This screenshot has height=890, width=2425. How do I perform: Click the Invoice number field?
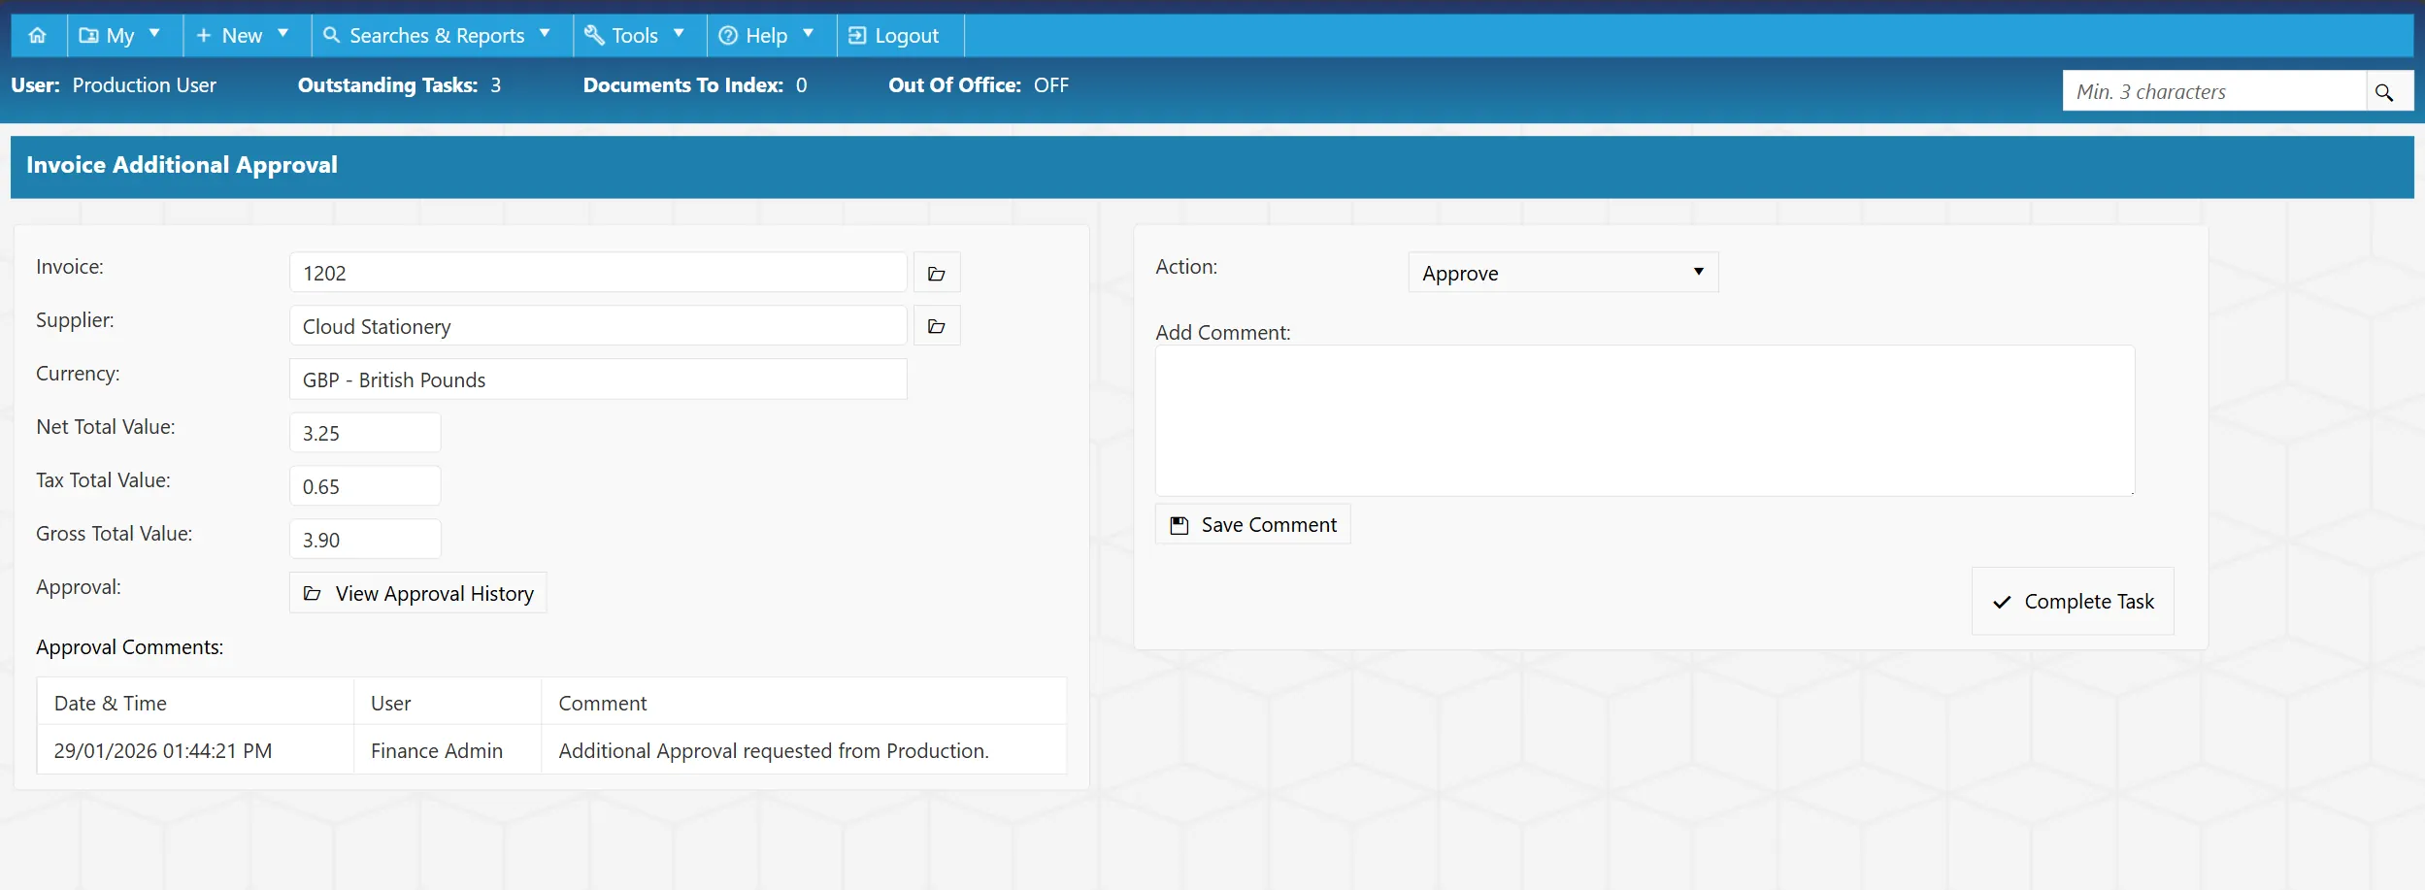pos(598,273)
